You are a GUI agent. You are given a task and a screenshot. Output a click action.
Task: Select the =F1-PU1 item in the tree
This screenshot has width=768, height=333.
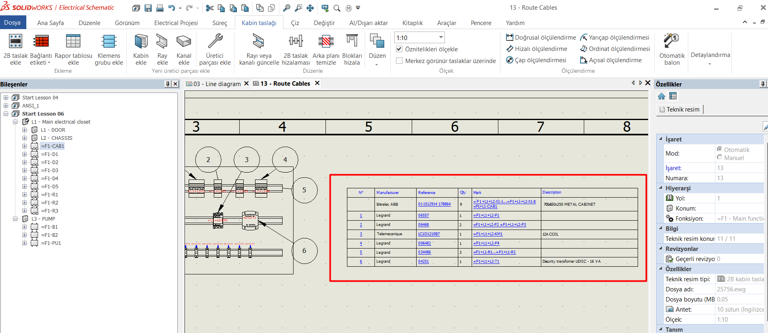[51, 243]
